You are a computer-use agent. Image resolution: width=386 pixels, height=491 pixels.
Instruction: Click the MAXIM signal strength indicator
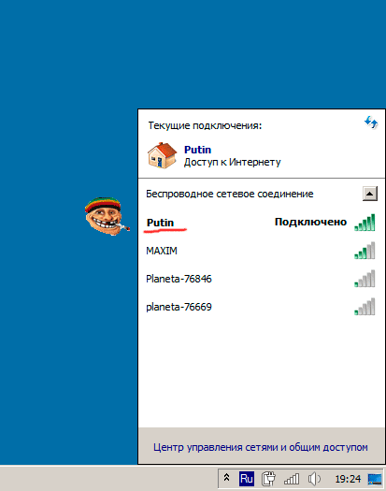coord(365,251)
